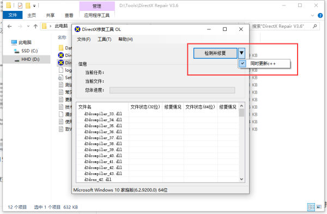The height and width of the screenshot is (214, 327).
Task: Open the recent locations dropdown chevron
Action: click(x=28, y=27)
